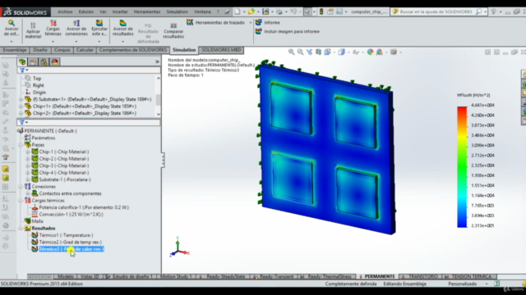526x295 pixels.
Task: Open dropdown arrow under Cargas térmicas
Action: pos(53,42)
